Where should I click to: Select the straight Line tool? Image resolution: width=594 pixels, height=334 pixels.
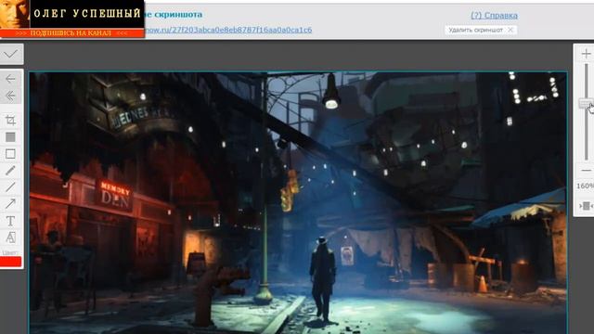[x=10, y=187]
